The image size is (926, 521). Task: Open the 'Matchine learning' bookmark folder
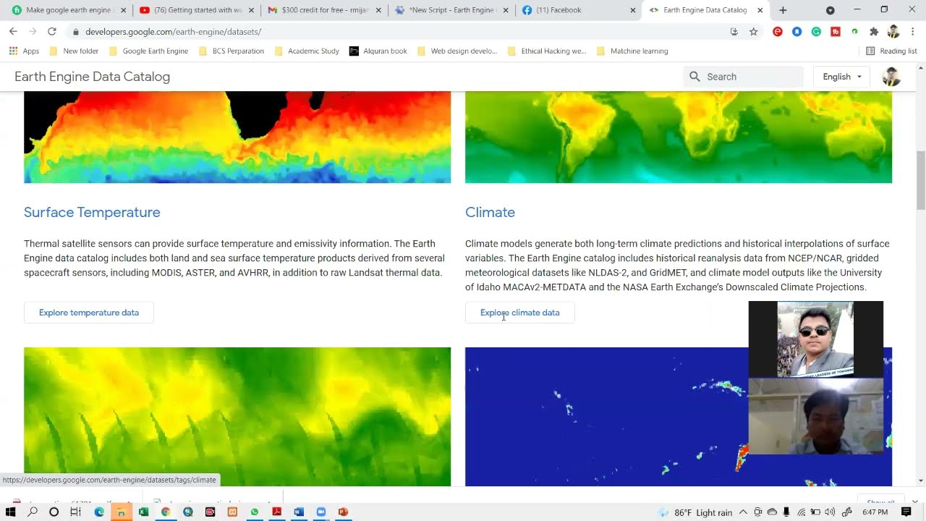pos(632,51)
